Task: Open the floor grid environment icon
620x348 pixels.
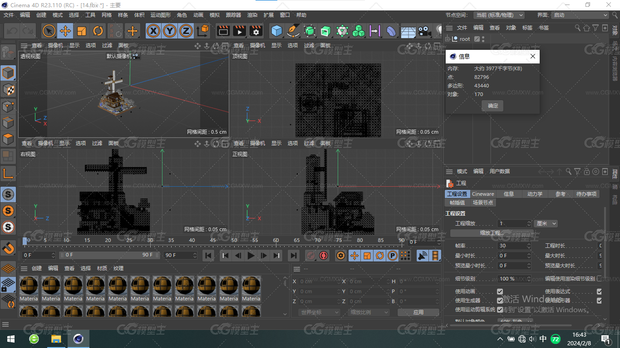Action: (408, 31)
